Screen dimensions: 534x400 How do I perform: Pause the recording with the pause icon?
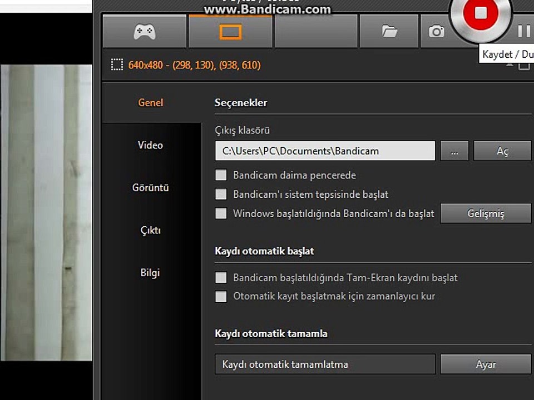(524, 31)
